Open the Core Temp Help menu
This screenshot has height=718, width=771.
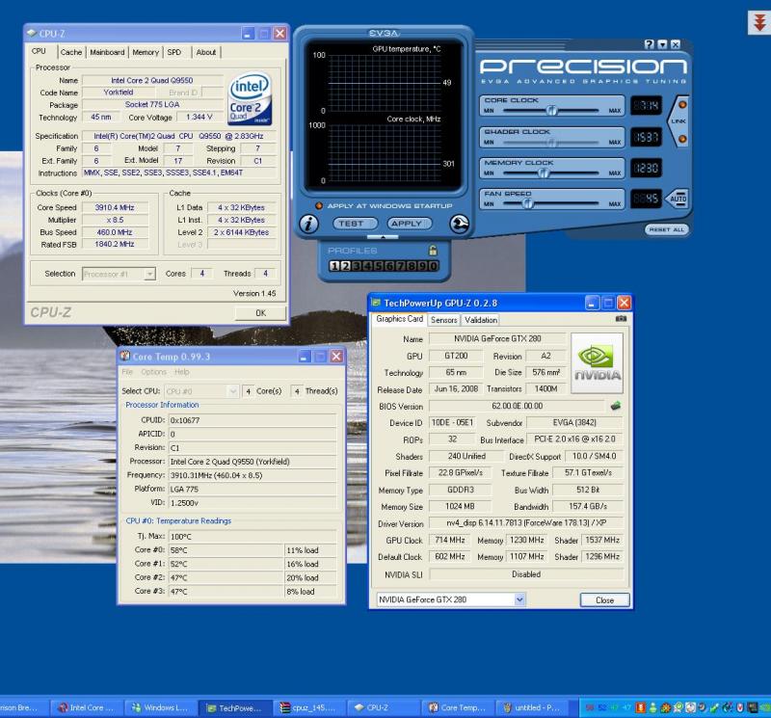182,372
